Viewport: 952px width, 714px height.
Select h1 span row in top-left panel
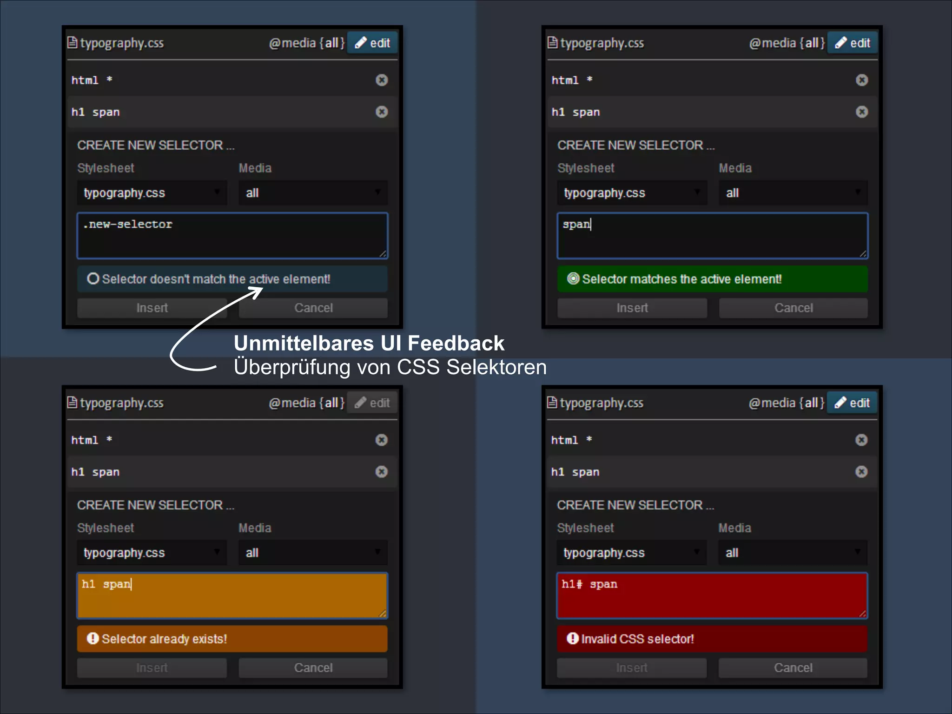[232, 112]
